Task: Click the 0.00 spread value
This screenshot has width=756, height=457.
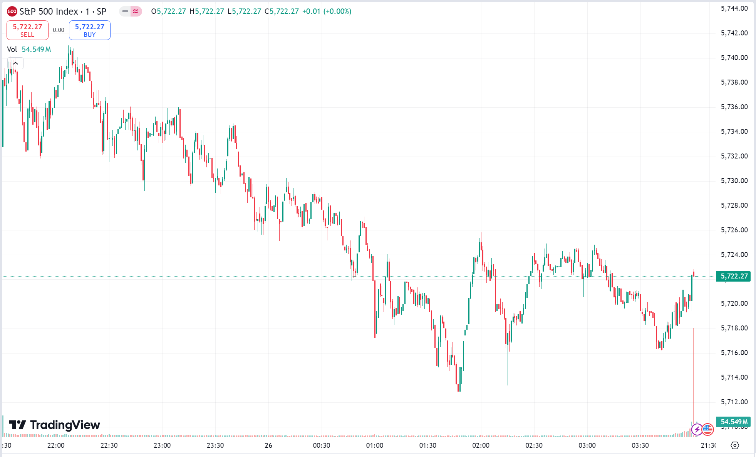Action: coord(59,30)
